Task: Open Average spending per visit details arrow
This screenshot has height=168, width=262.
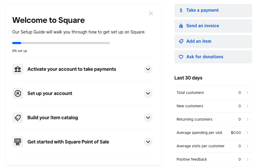Action: 247,133
